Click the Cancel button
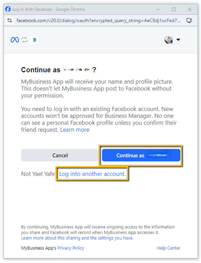Image resolution: width=201 pixels, height=263 pixels. click(x=60, y=155)
